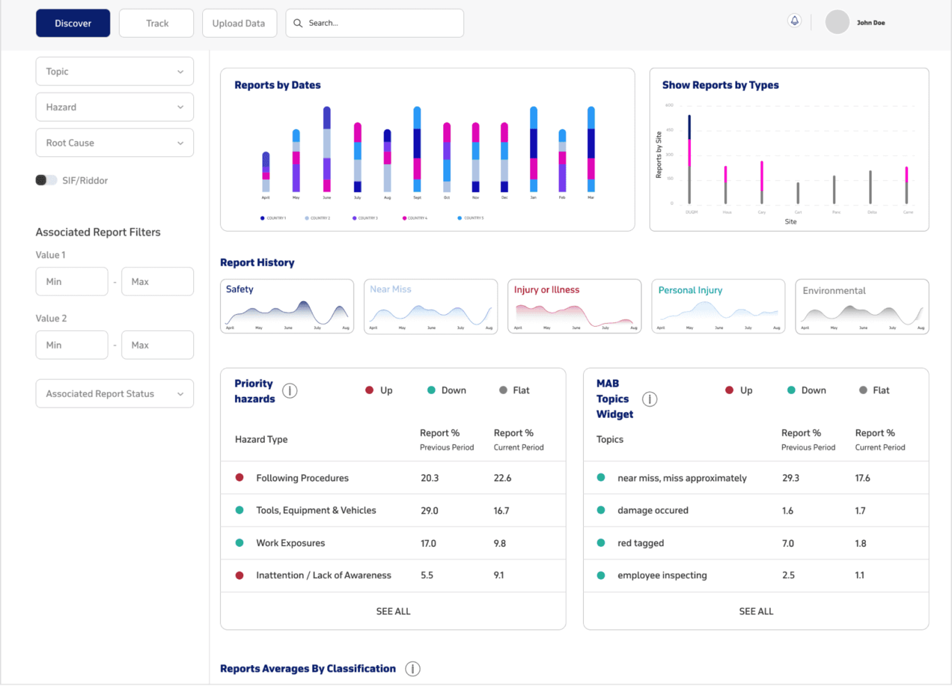Click the green Down legend marker
Screen dimensions: 952x686
pos(431,390)
